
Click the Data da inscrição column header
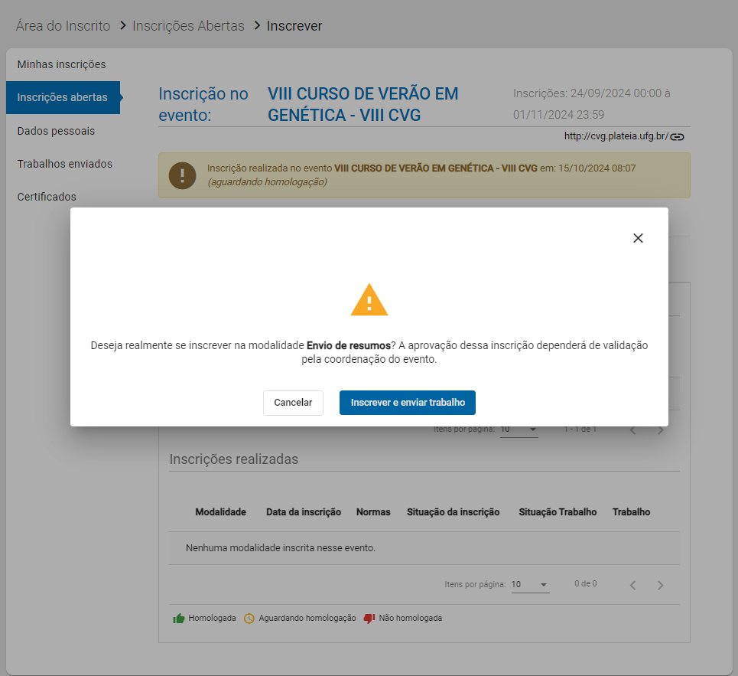coord(304,512)
